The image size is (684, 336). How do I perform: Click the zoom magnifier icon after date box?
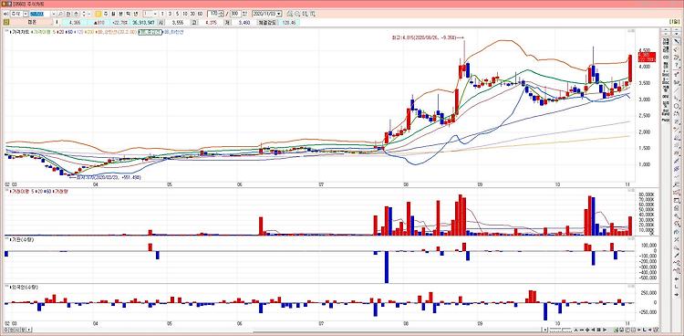tap(296, 14)
